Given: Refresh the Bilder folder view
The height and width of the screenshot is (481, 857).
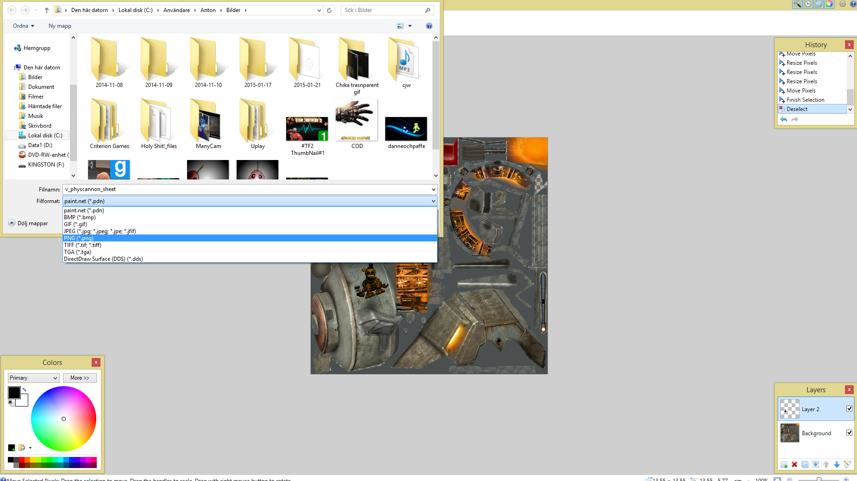Looking at the screenshot, I should point(329,10).
